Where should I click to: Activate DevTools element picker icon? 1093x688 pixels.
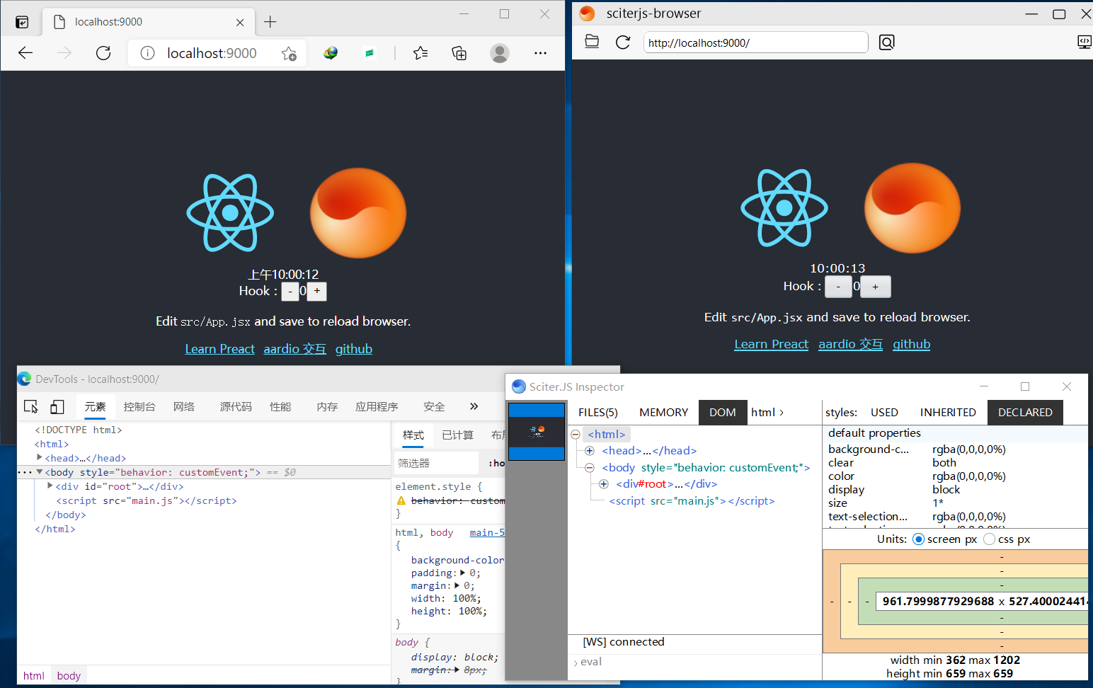point(31,406)
